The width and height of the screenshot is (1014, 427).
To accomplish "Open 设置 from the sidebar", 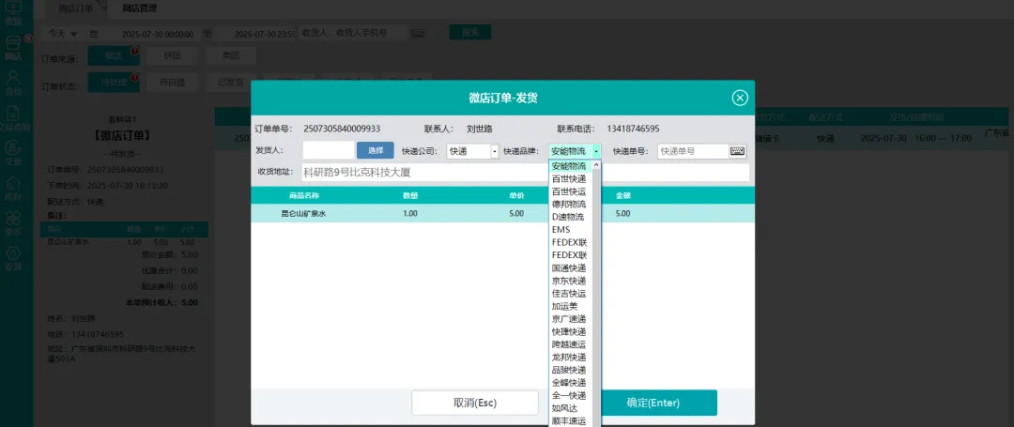I will 13,258.
